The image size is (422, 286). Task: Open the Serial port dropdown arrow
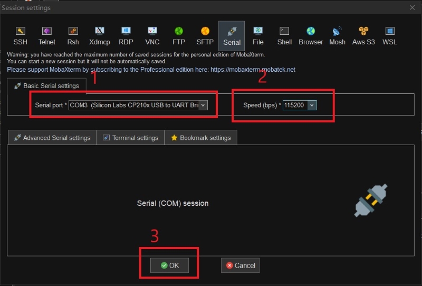[203, 105]
